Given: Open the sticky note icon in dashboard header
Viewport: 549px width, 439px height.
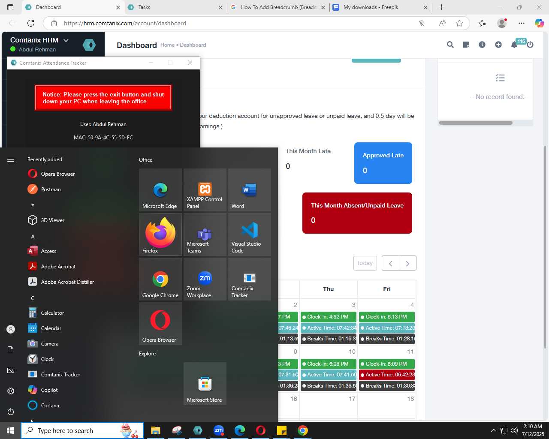Looking at the screenshot, I should pos(466,45).
